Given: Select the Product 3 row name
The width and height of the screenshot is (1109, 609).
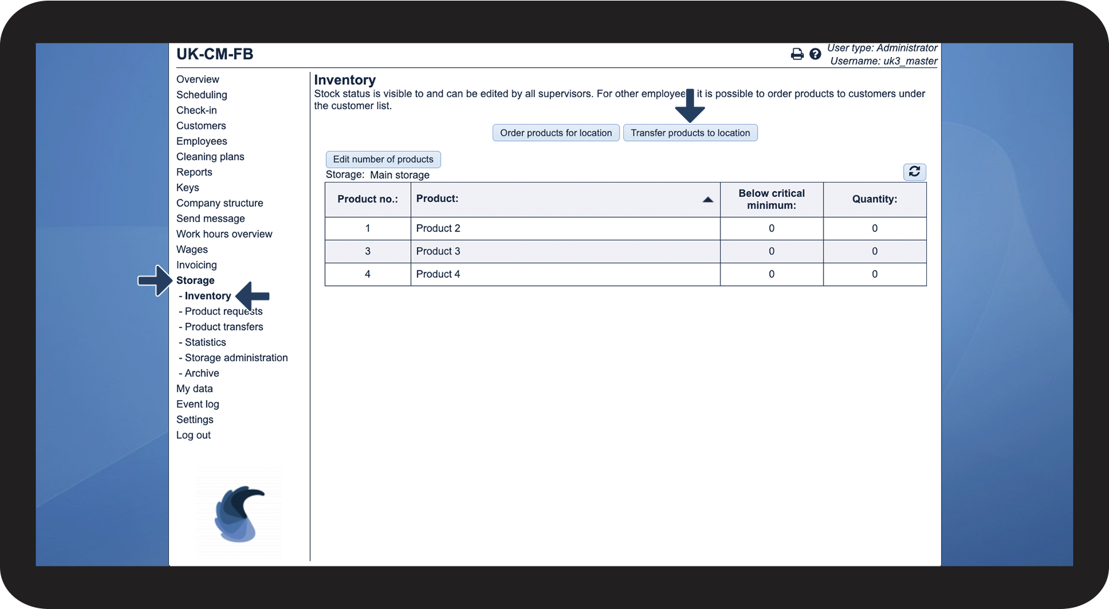Looking at the screenshot, I should (x=438, y=252).
